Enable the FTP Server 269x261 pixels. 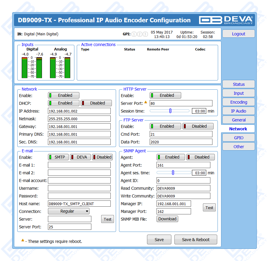(165, 126)
